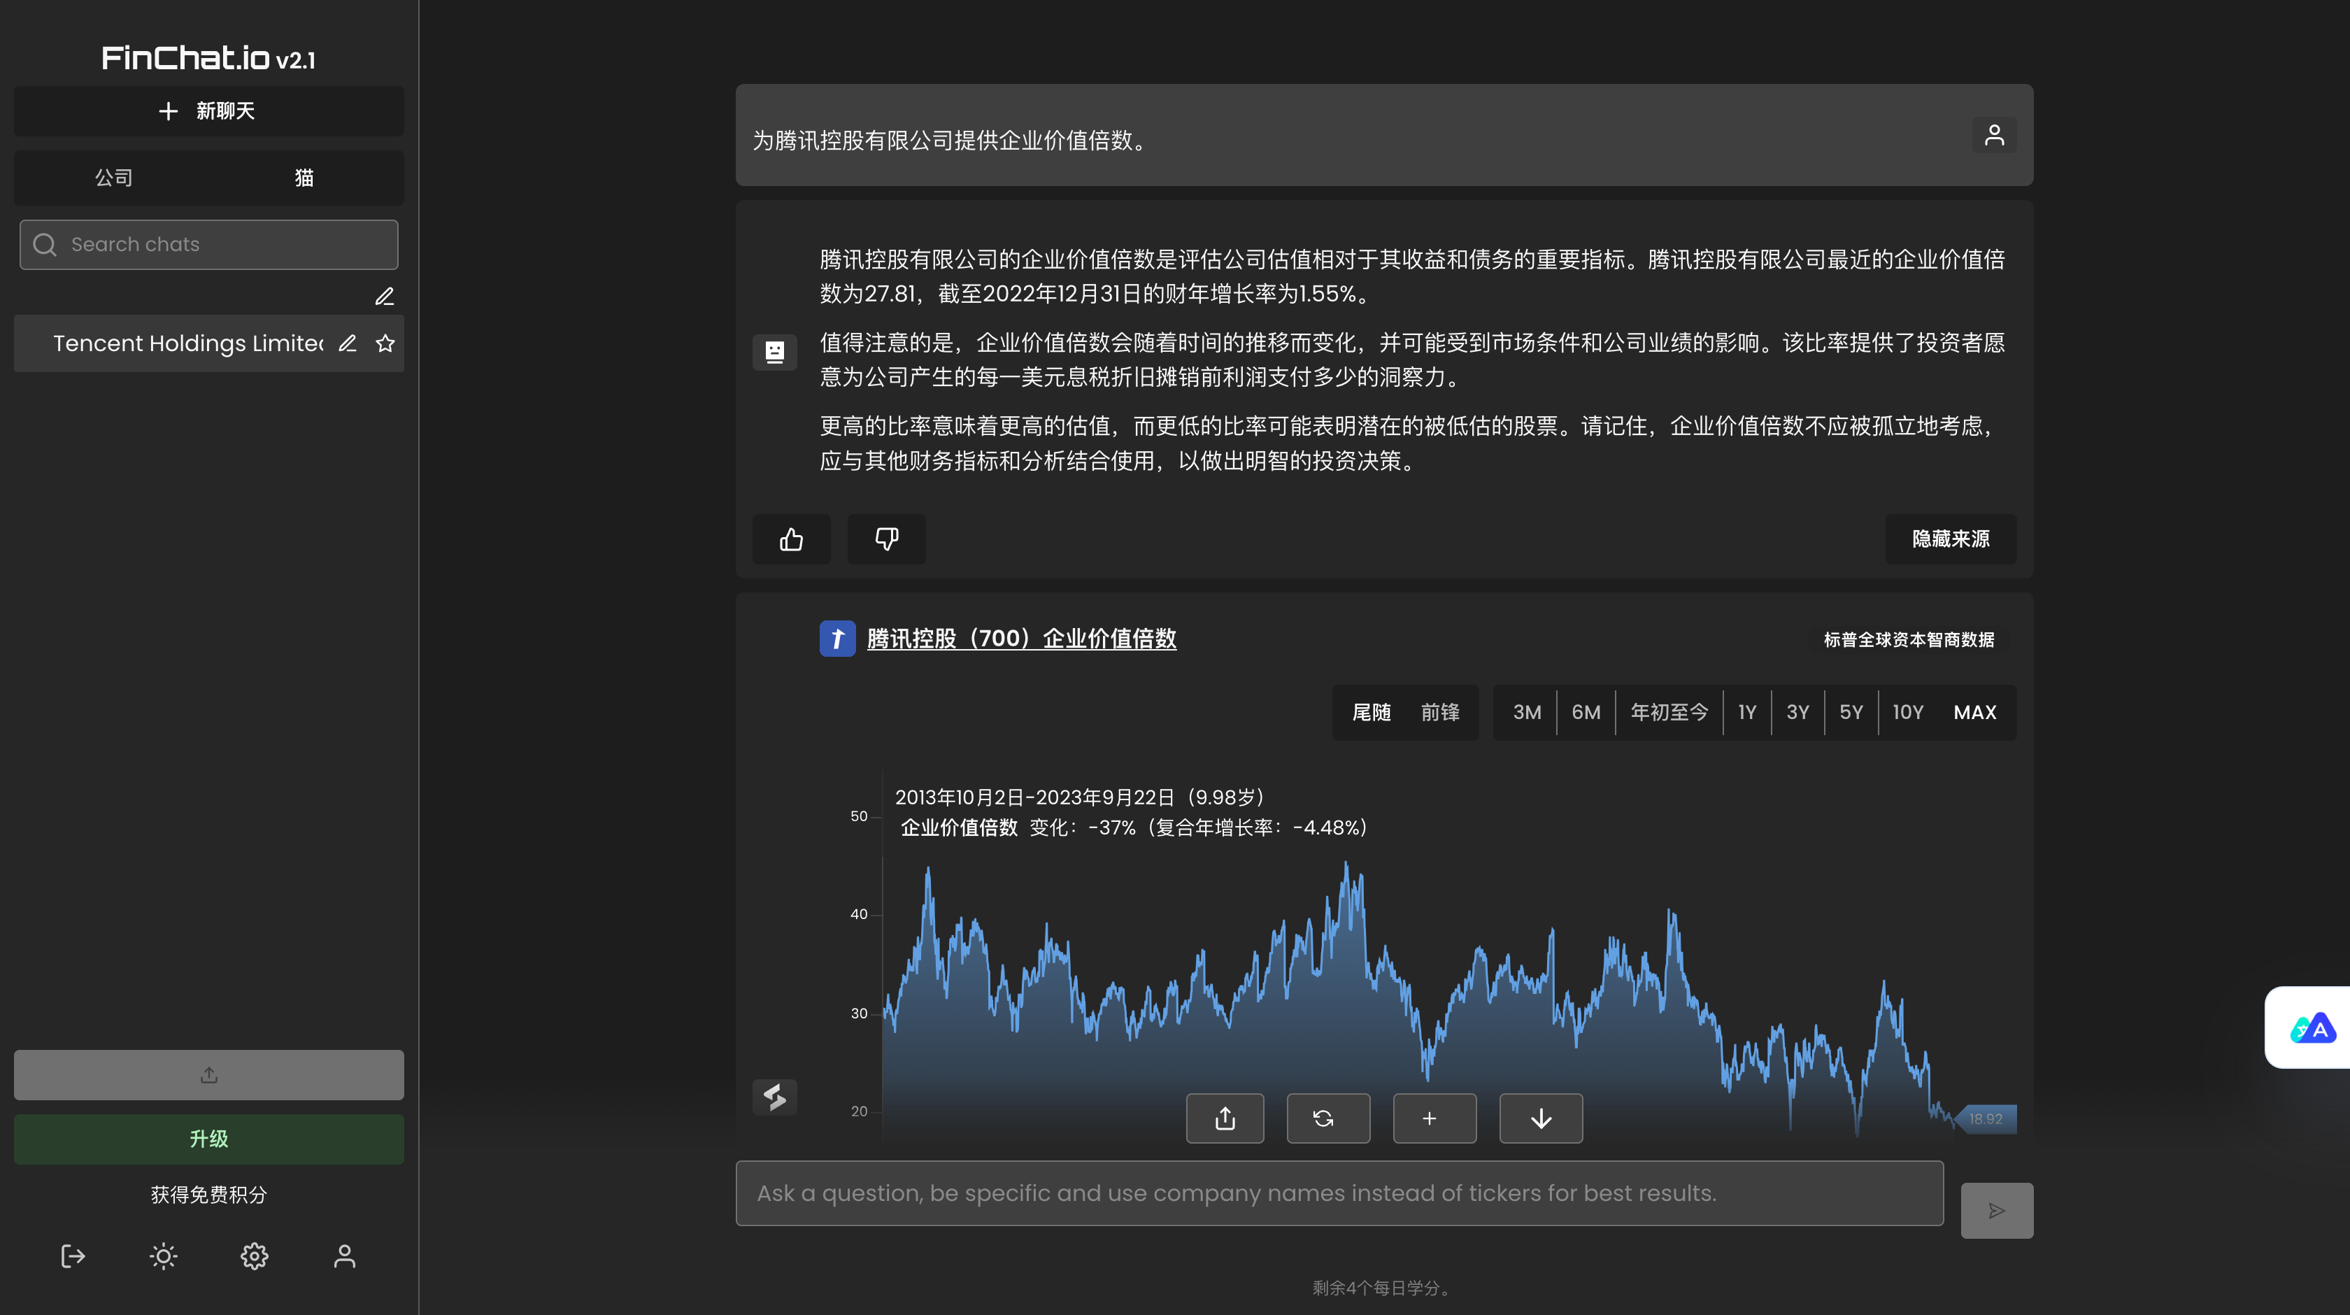Click the scroll down arrow icon
Viewport: 2350px width, 1315px height.
point(1541,1118)
